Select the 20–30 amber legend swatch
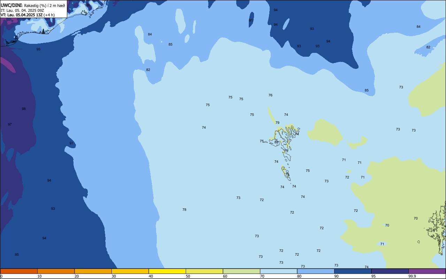Screen dimensions: 446x279 click(93, 271)
